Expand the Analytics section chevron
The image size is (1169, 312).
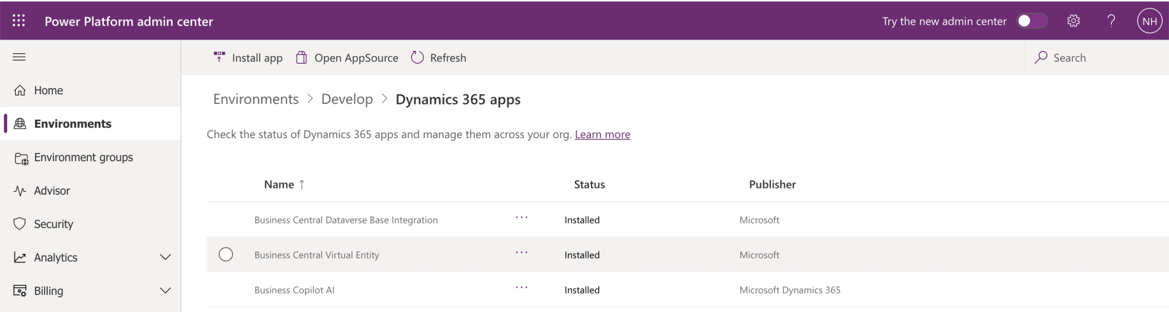click(x=165, y=257)
